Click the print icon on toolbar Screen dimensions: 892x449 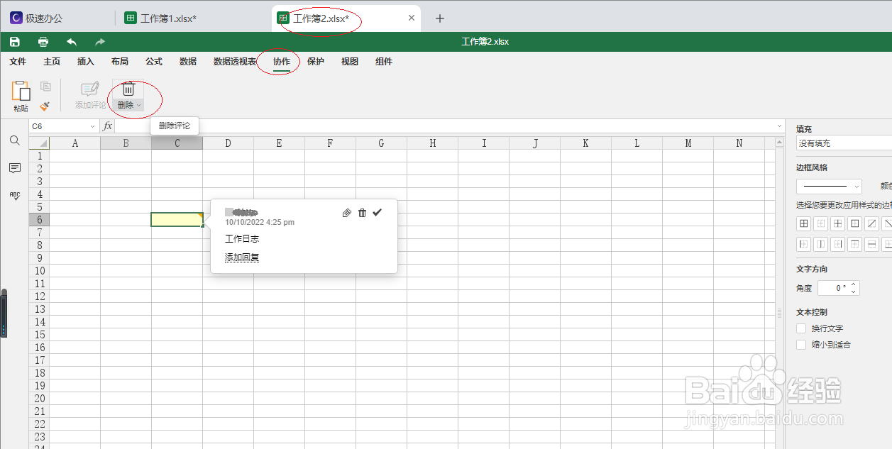pos(43,41)
